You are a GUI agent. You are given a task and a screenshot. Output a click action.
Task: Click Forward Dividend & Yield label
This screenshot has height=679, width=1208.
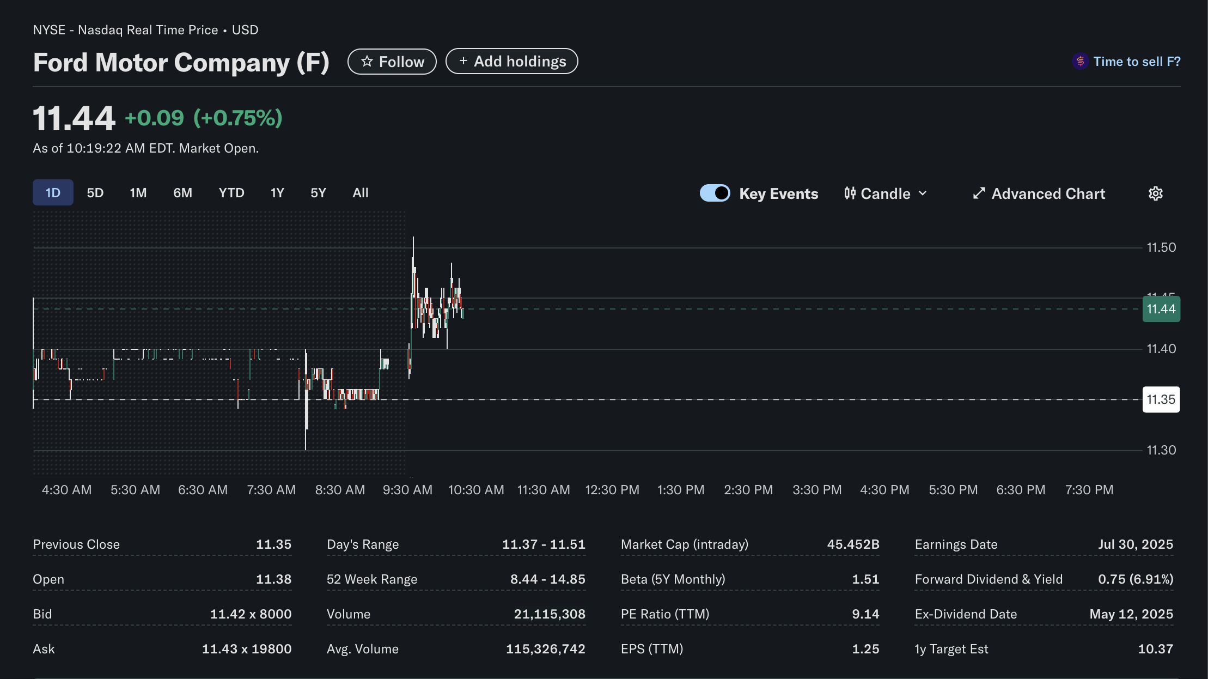pyautogui.click(x=989, y=579)
